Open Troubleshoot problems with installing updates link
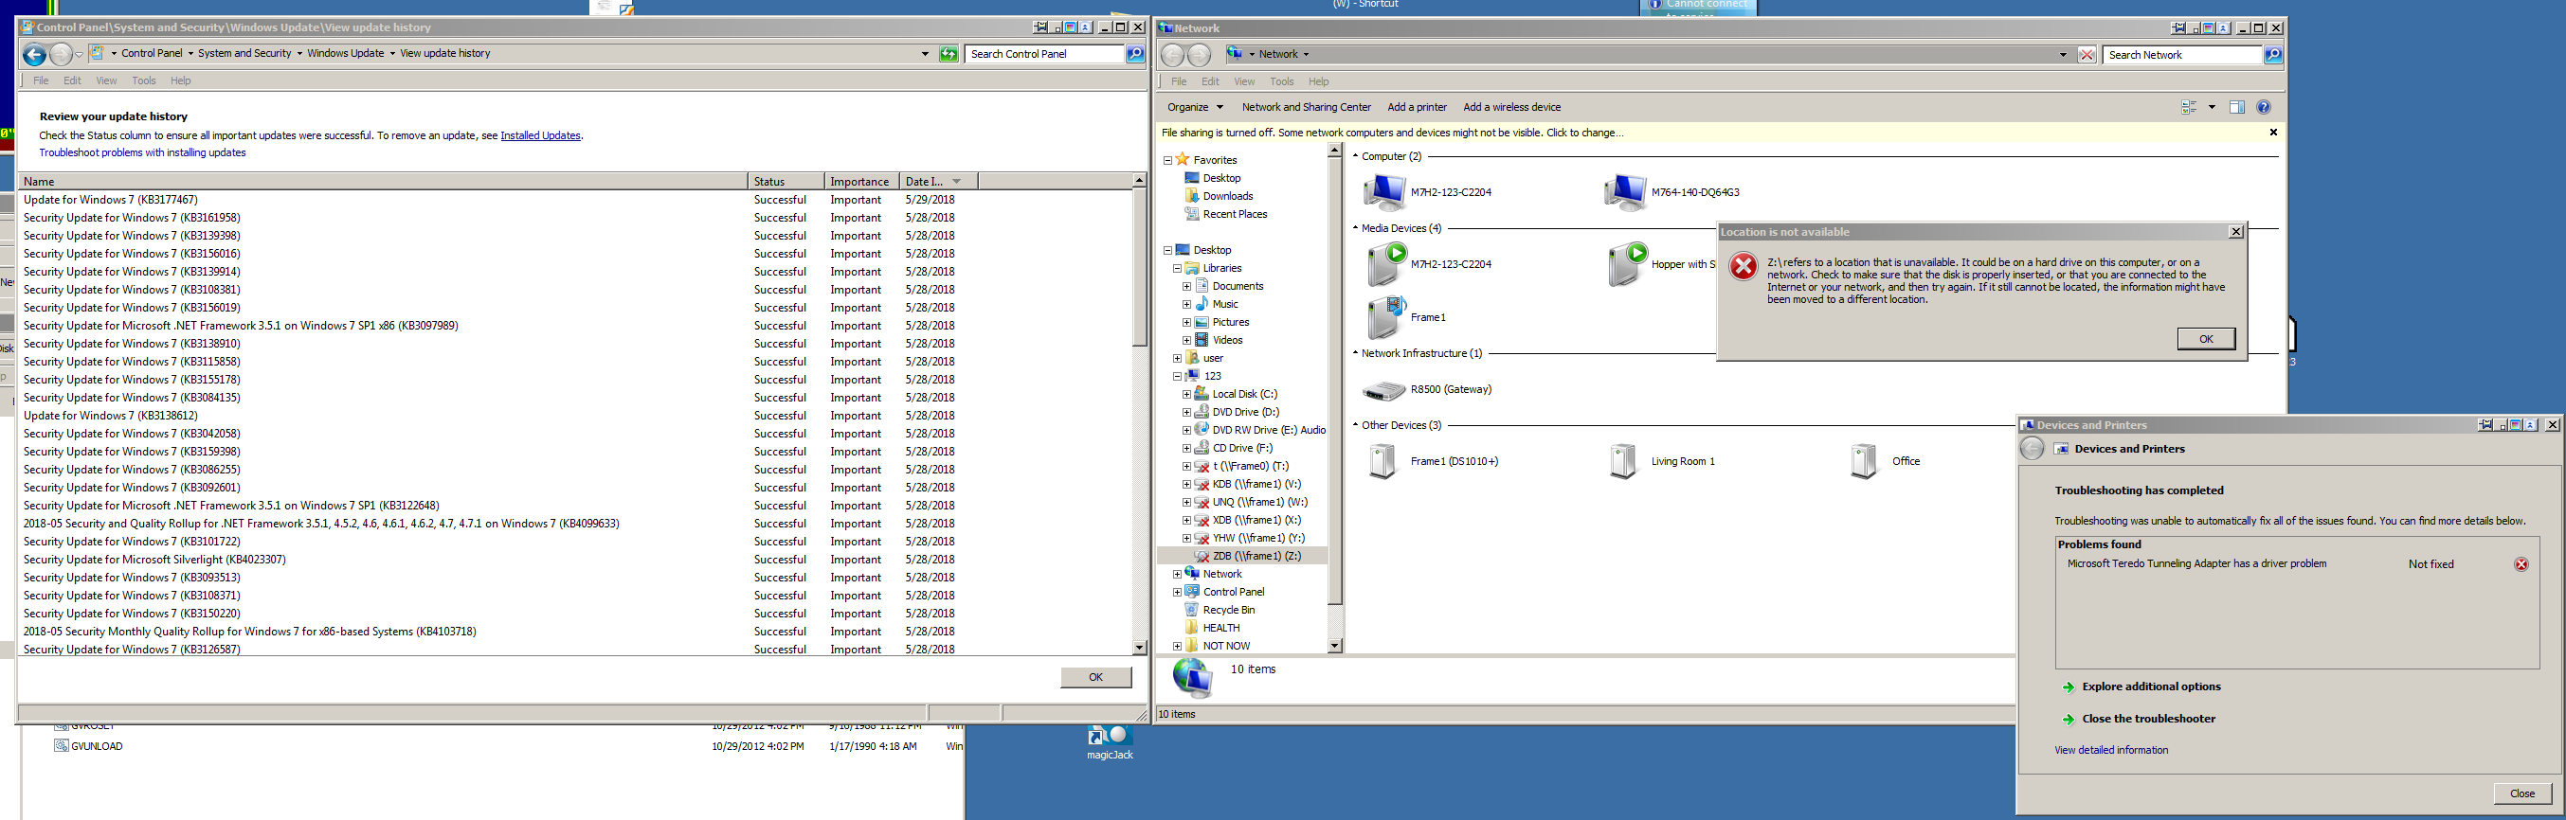2566x820 pixels. pos(142,152)
